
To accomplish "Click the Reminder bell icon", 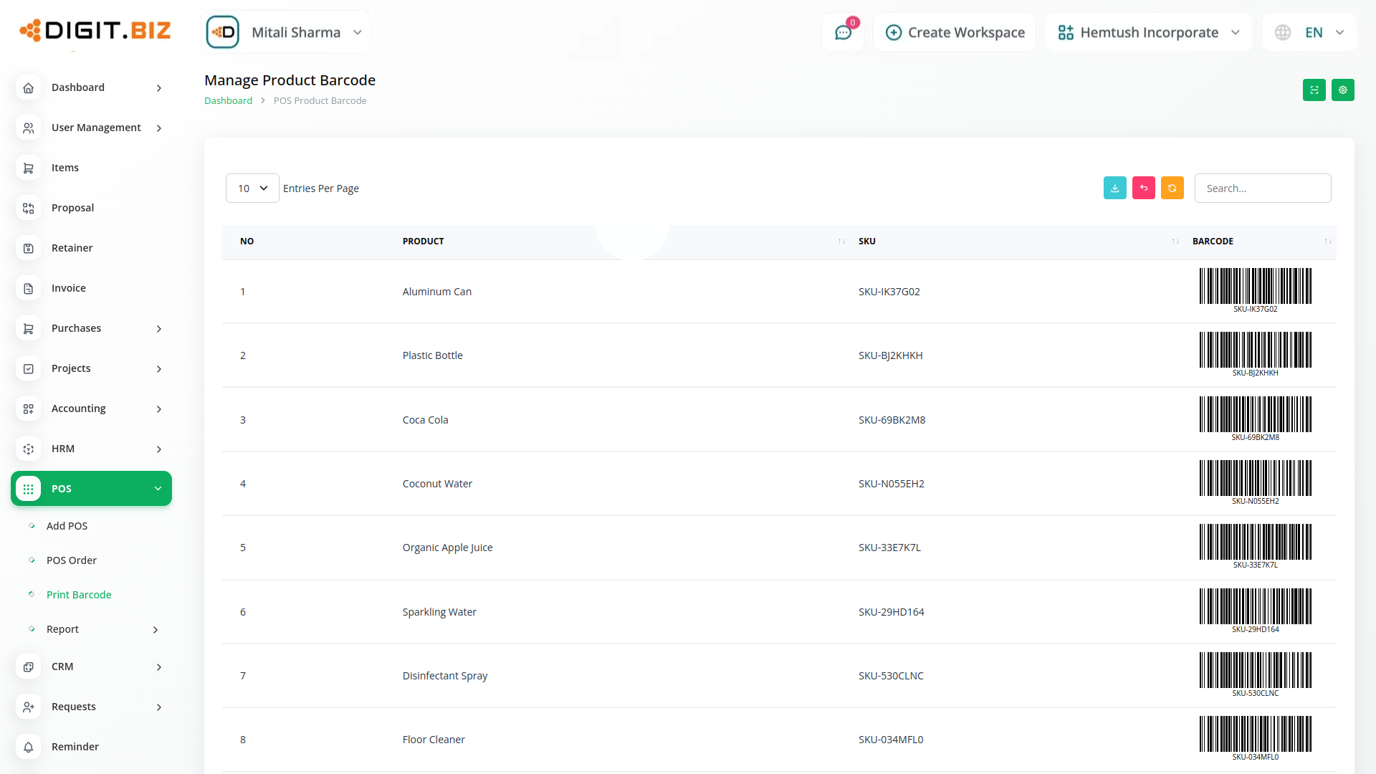I will [x=29, y=747].
